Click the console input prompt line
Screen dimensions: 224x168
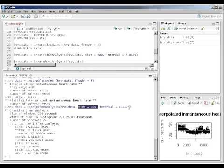click(79, 157)
